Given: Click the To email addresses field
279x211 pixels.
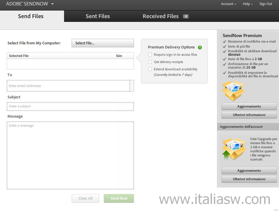Looking at the screenshot, I should 68,86.
